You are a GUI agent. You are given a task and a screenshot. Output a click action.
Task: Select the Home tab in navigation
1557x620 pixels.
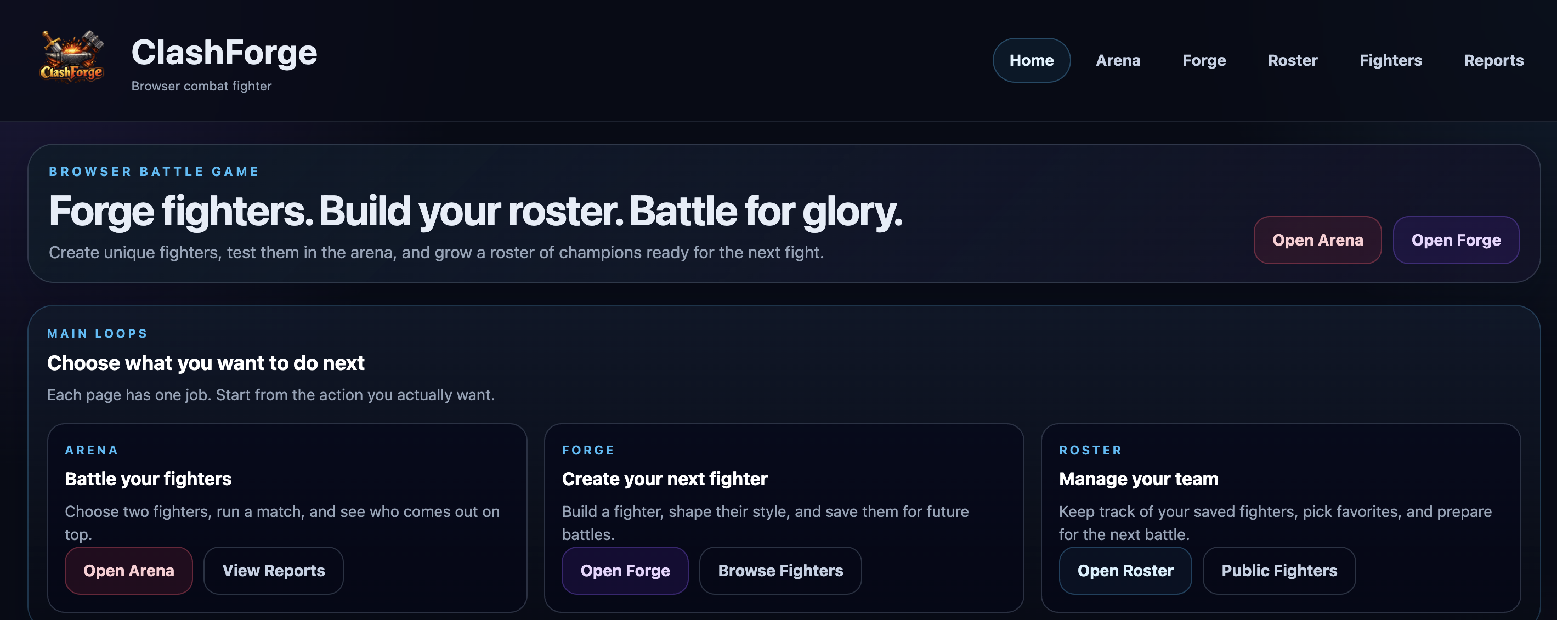[x=1031, y=60]
